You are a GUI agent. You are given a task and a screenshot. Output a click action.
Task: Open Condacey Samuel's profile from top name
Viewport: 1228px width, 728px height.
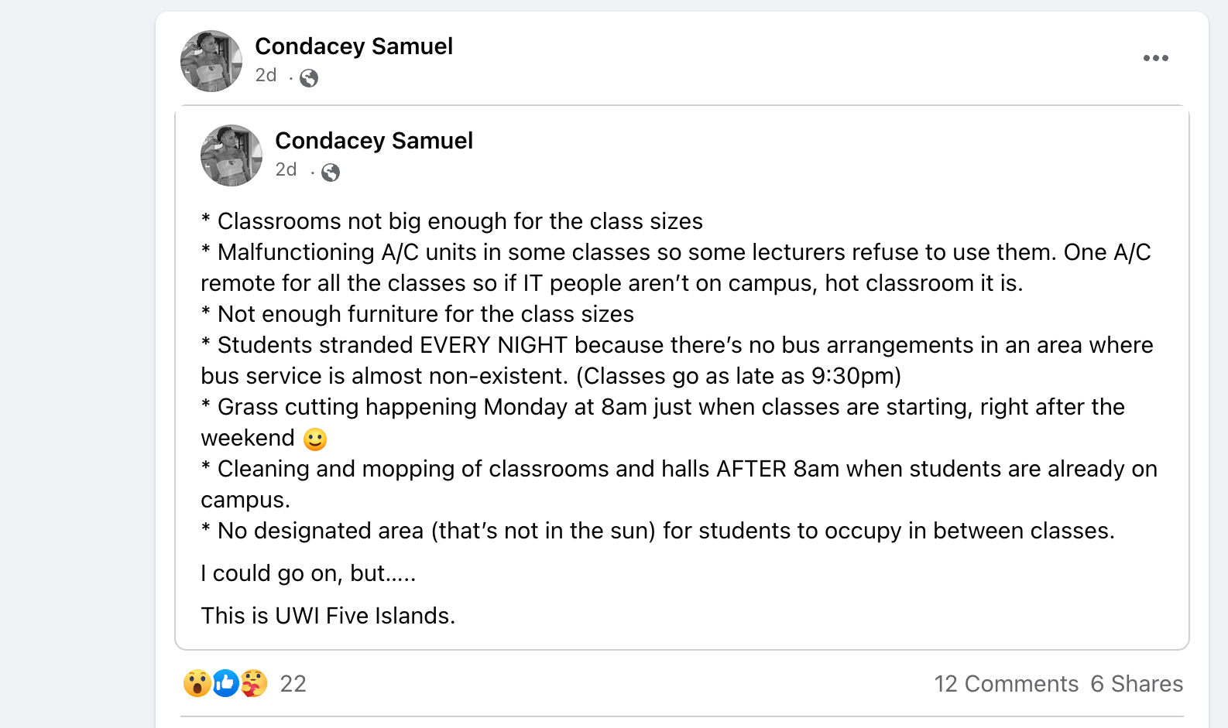click(x=354, y=46)
